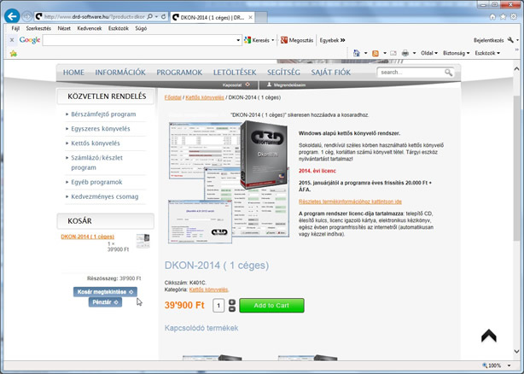Open Favorites star icon at top right

pos(503,16)
